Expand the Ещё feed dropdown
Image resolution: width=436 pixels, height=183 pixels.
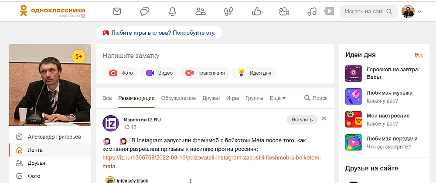click(x=278, y=98)
